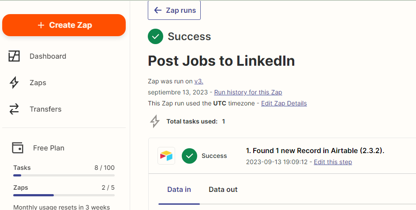Go back to Zap runs
The height and width of the screenshot is (210, 416).
174,10
